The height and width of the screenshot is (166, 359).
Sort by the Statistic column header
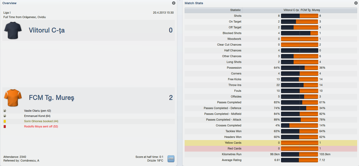[x=235, y=10]
